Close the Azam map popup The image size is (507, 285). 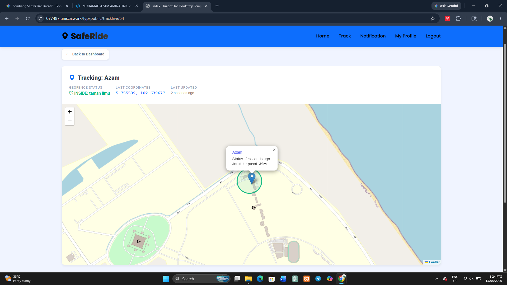pos(274,150)
